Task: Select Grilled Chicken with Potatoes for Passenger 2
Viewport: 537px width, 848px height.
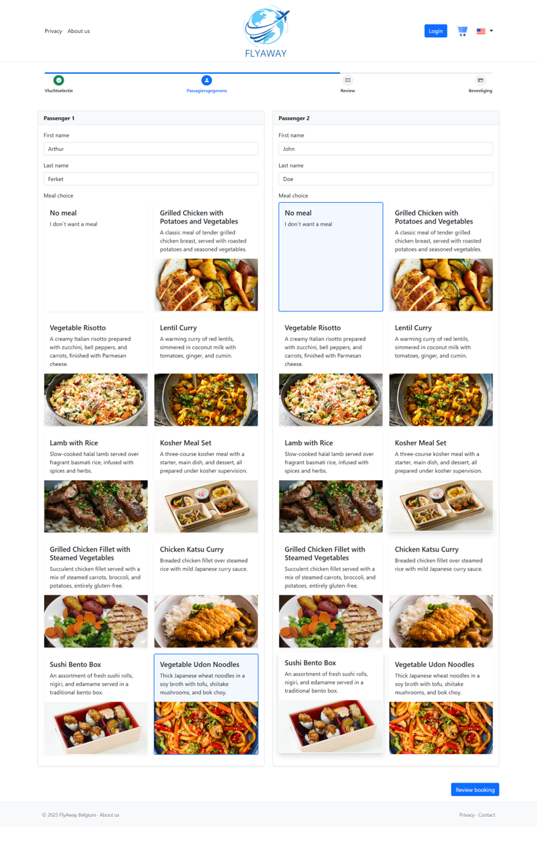Action: tap(441, 257)
